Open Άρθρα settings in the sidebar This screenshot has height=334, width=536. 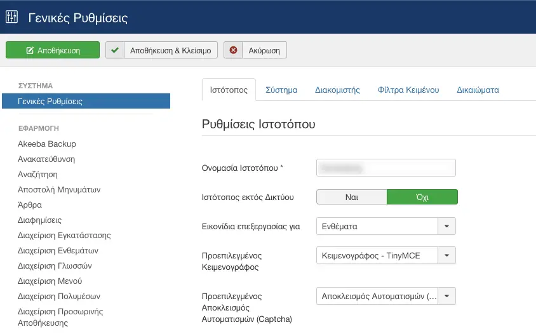point(30,204)
